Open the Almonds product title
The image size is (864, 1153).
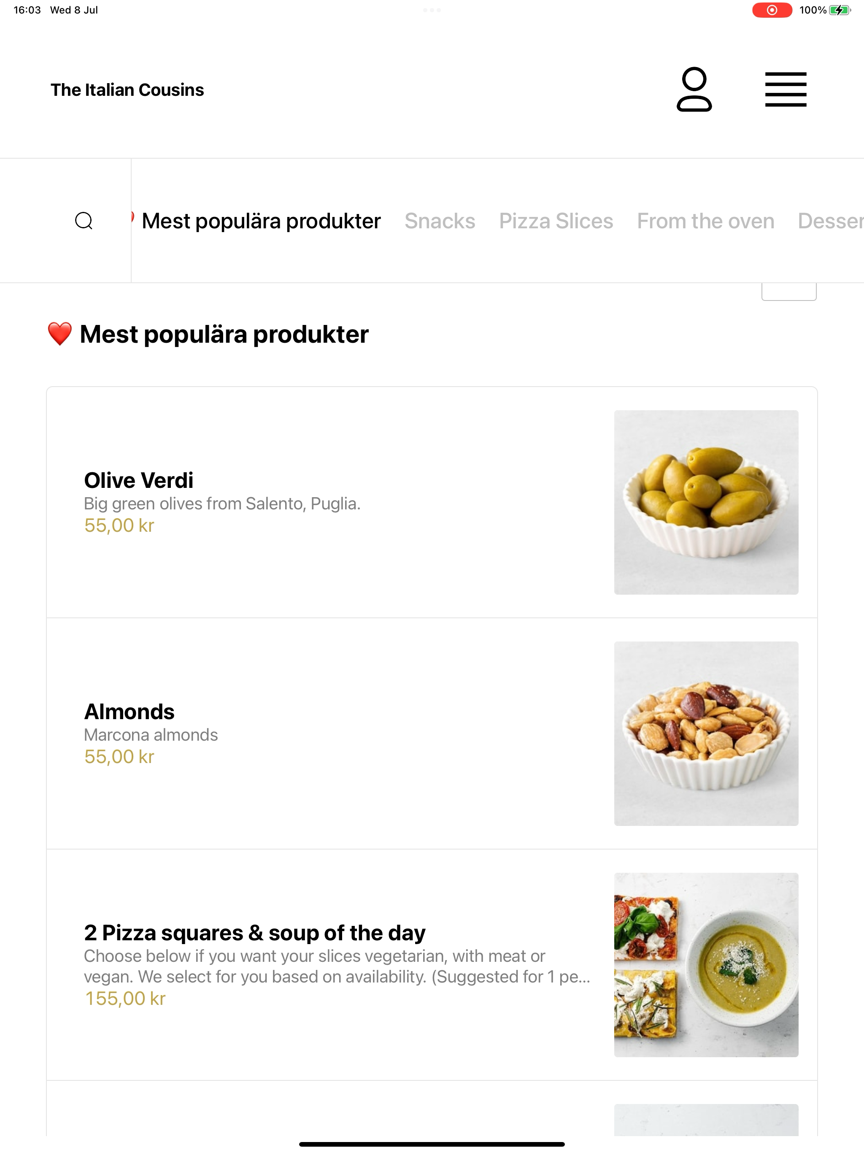point(129,712)
